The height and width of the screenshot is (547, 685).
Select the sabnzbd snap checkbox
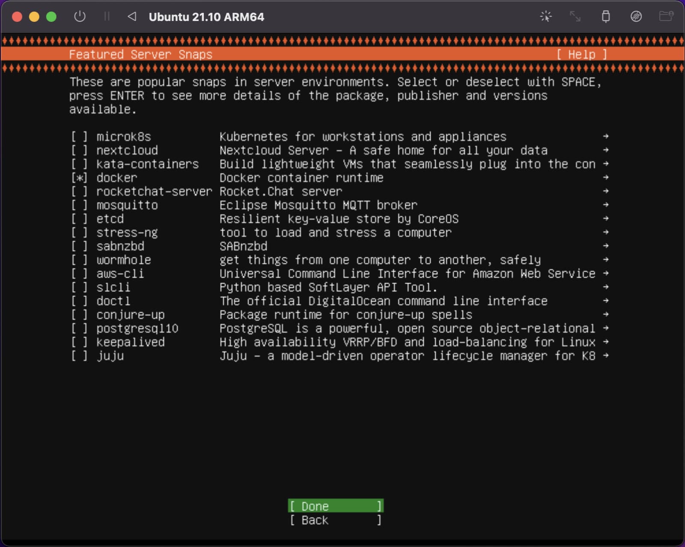(x=79, y=246)
